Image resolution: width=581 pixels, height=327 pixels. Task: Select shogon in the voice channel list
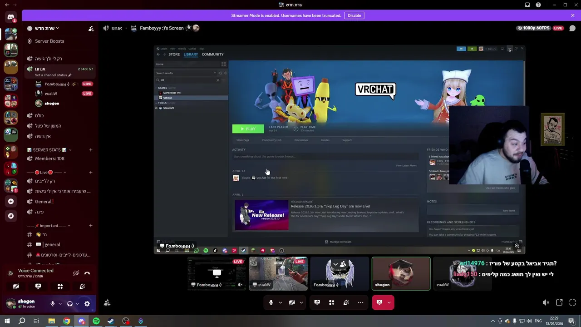pyautogui.click(x=64, y=103)
